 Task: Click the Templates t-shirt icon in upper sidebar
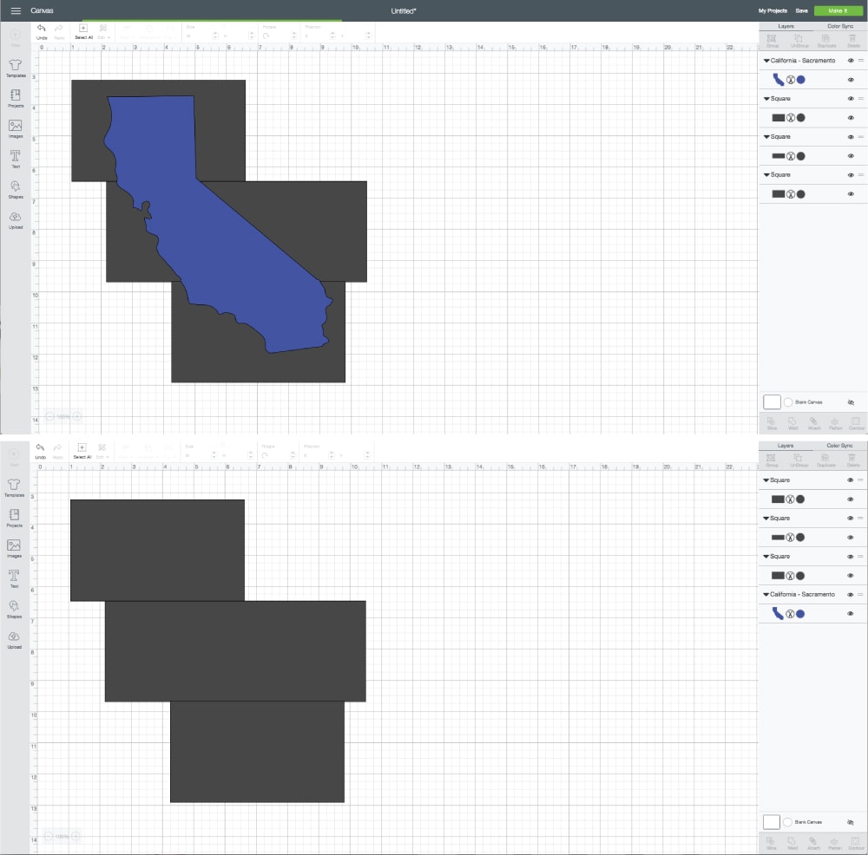click(15, 66)
